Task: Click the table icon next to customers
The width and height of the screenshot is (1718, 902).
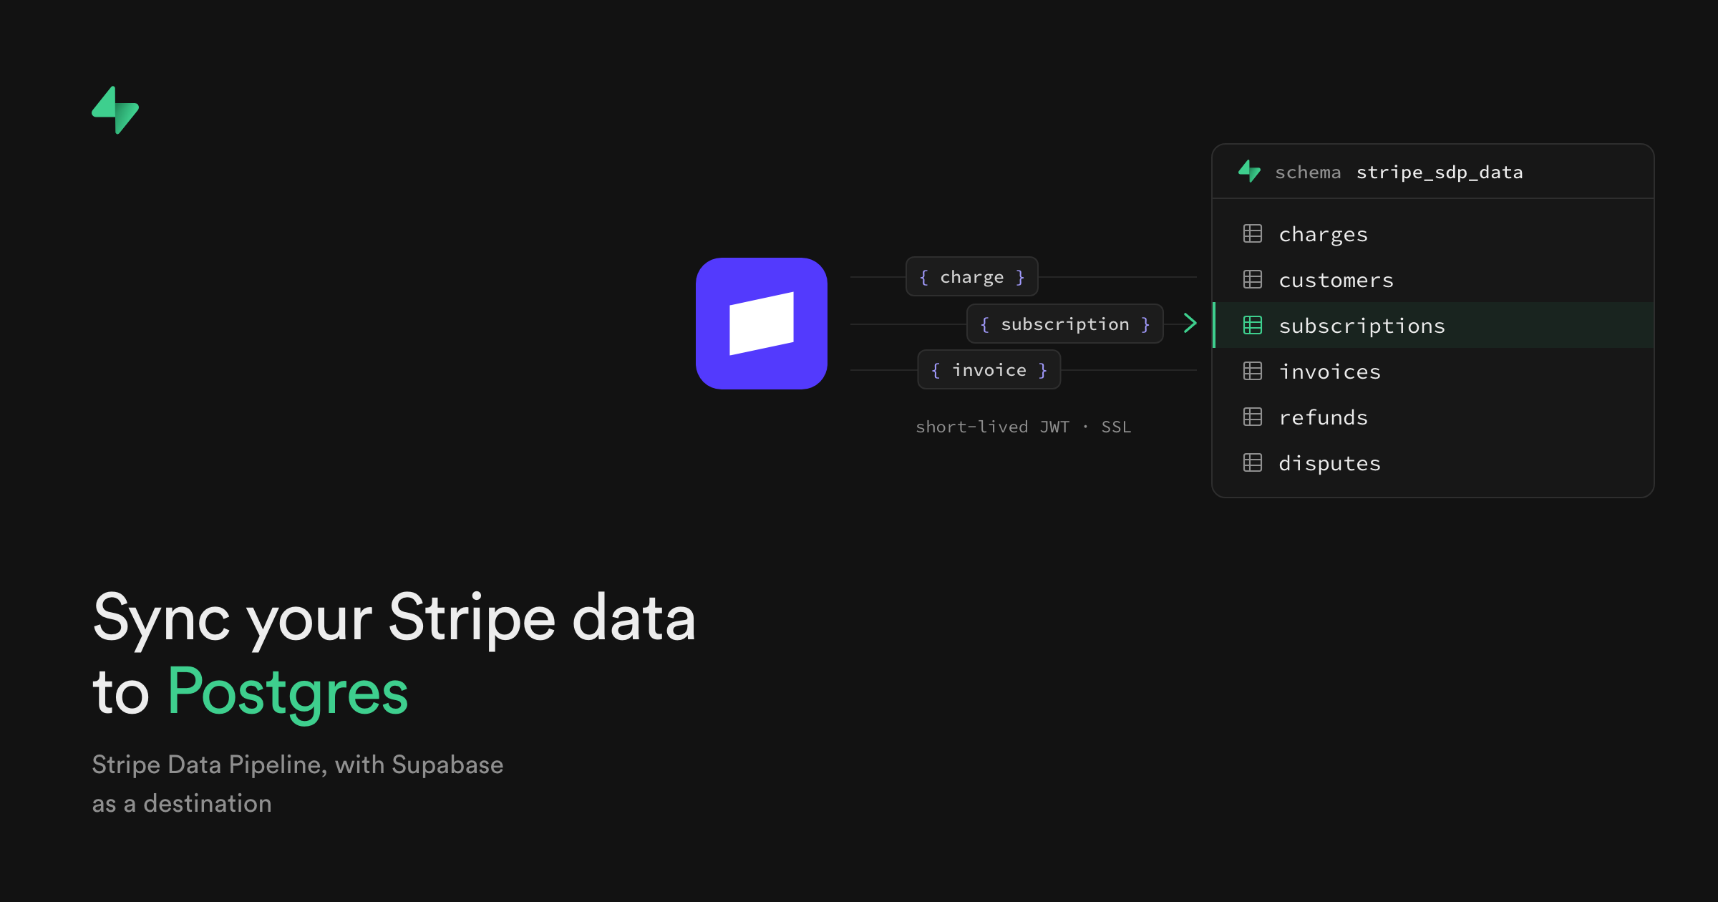Action: coord(1253,279)
